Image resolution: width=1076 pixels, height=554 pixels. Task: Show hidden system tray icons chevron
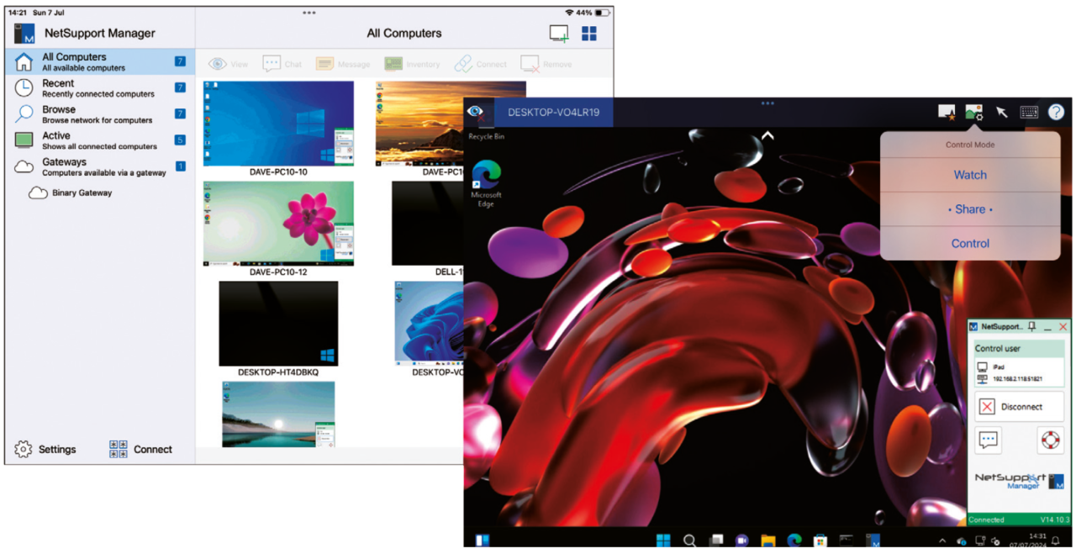941,541
